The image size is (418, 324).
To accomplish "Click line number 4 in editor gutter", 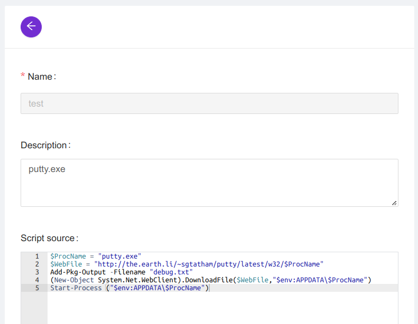I will tap(37, 280).
